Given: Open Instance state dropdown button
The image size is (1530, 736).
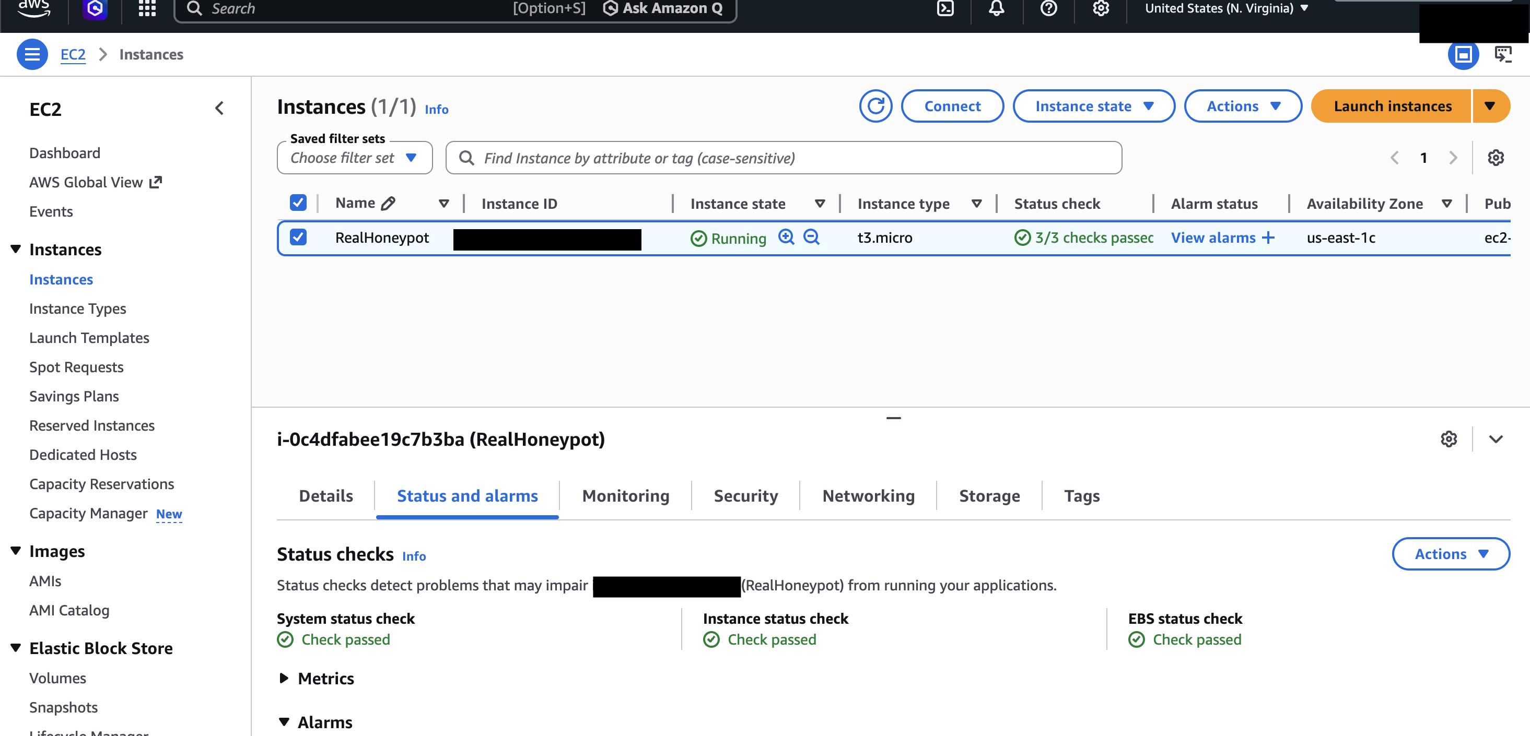Looking at the screenshot, I should [1093, 106].
